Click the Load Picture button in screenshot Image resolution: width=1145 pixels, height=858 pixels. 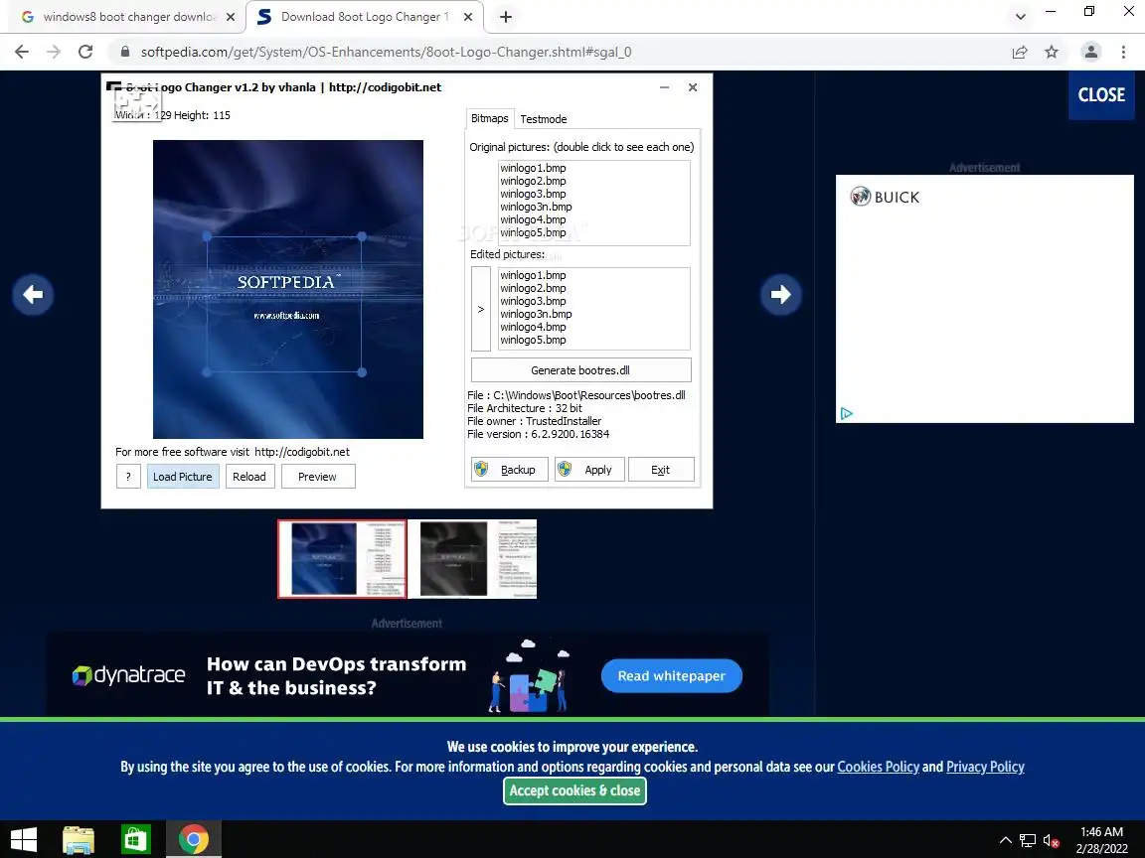(183, 477)
